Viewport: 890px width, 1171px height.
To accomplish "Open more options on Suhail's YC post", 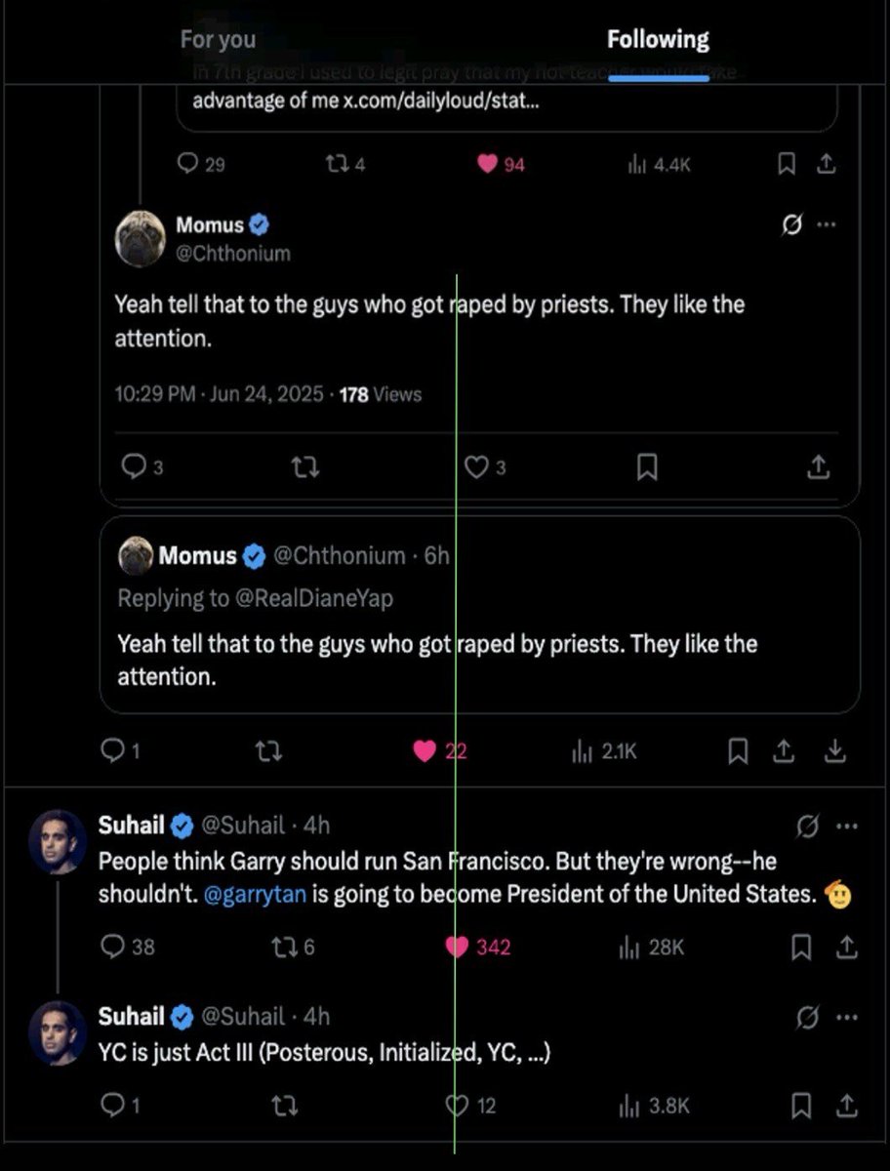I will (x=846, y=1018).
